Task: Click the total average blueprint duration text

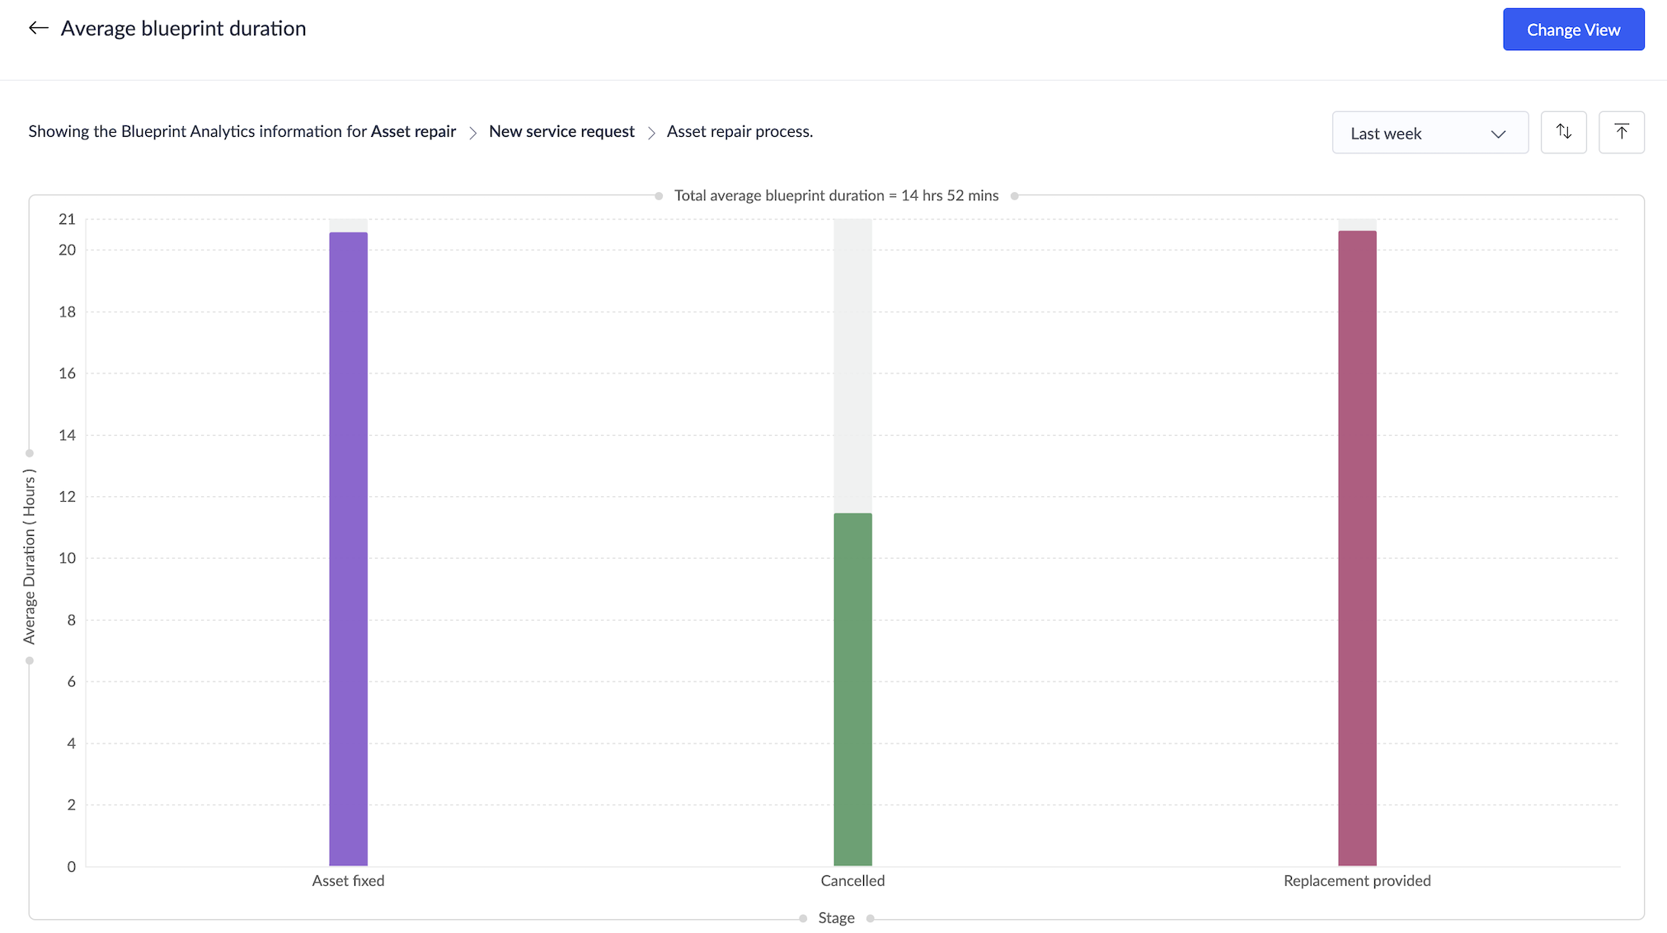Action: click(836, 195)
